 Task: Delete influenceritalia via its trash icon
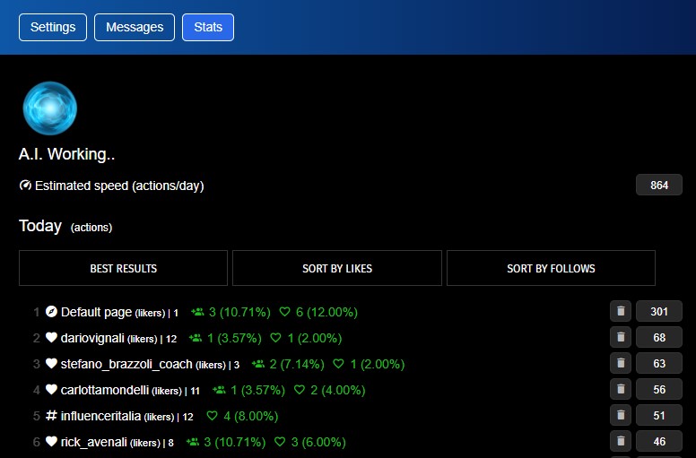621,416
